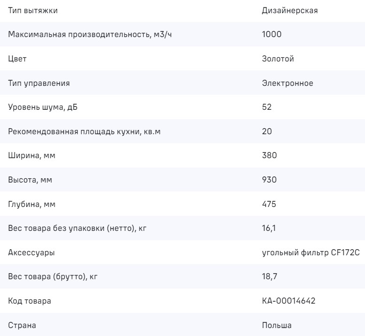This screenshot has height=336, width=365.
Task: Select the 'Страна' row label
Action: coord(22,326)
